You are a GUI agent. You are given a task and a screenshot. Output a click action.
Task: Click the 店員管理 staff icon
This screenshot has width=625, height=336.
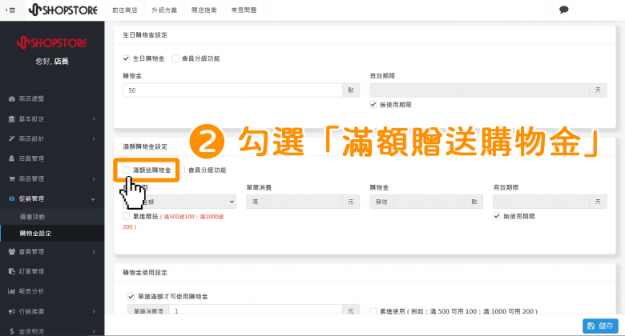pyautogui.click(x=11, y=158)
